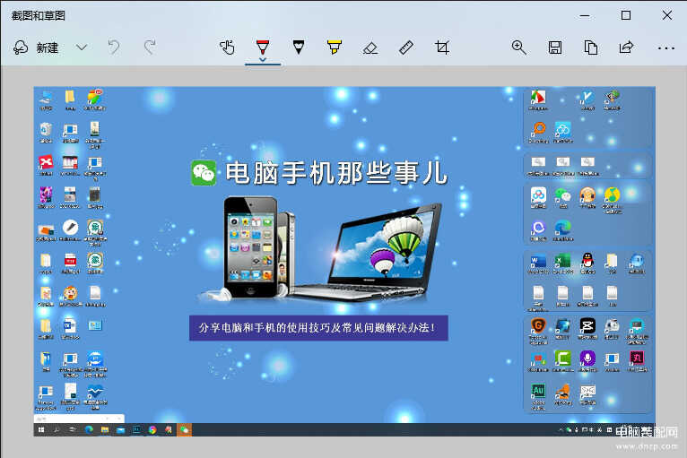Click on the captured desktop screenshot canvas
Viewport: 687px width, 458px height.
344,261
